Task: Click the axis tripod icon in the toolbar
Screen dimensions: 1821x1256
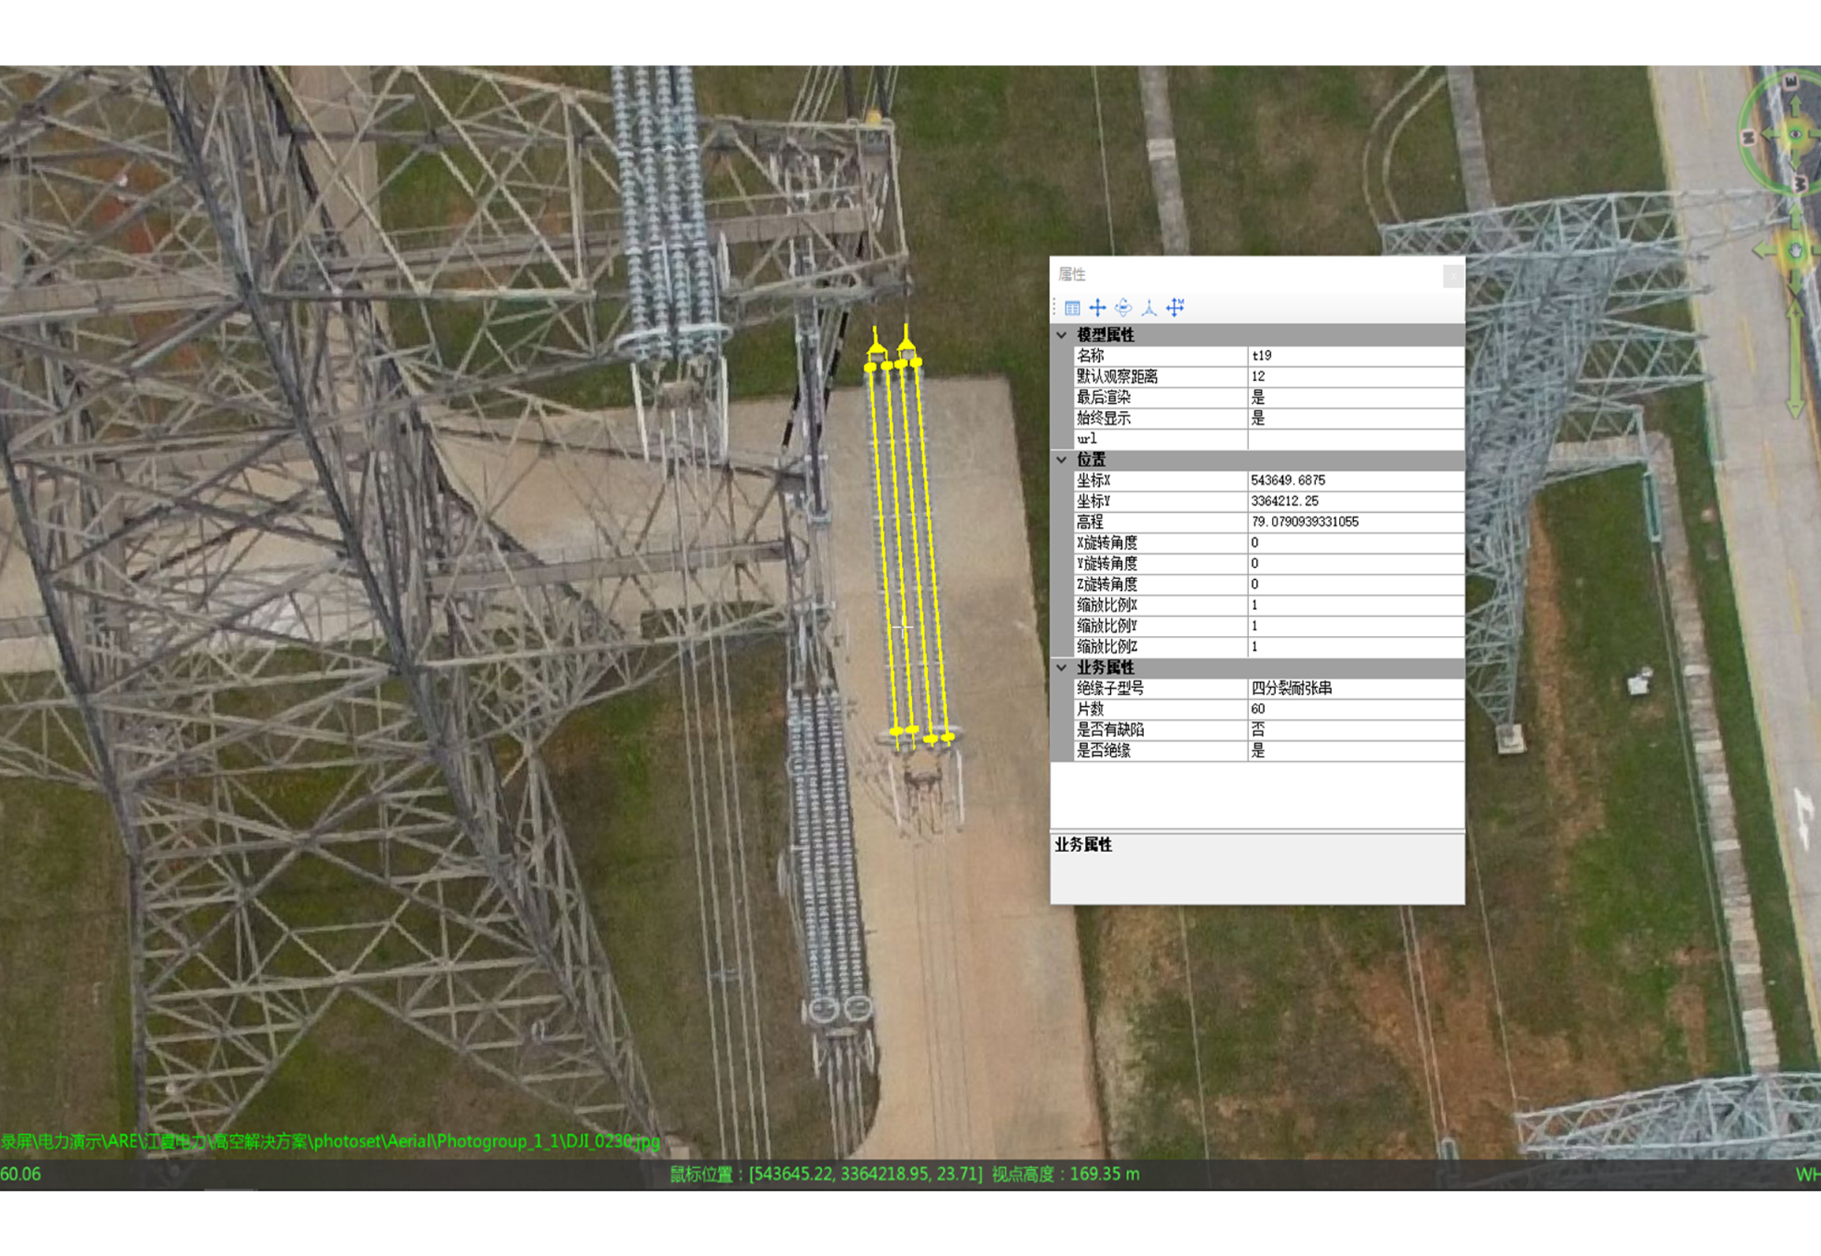Action: tap(1149, 308)
